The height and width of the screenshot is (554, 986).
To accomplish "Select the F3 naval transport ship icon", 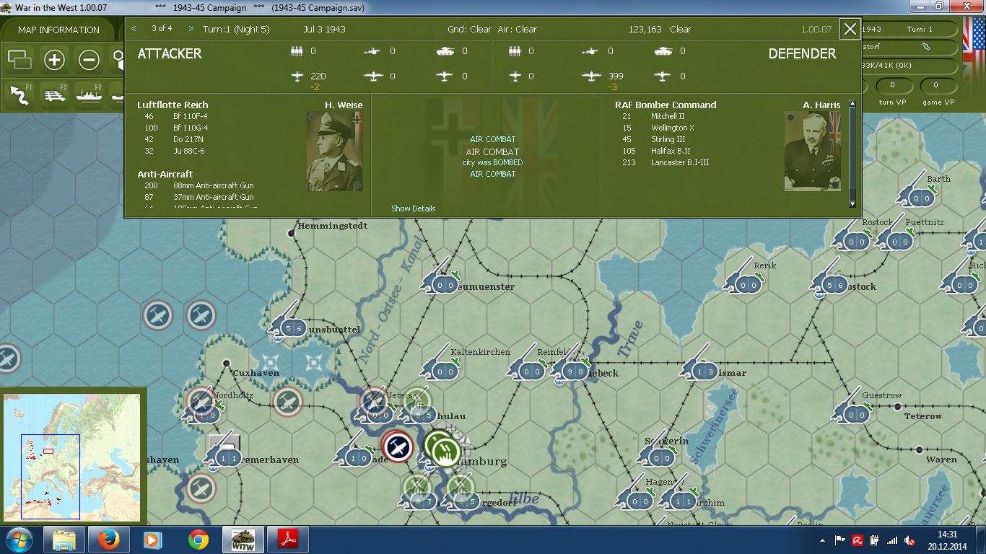I will tap(90, 94).
